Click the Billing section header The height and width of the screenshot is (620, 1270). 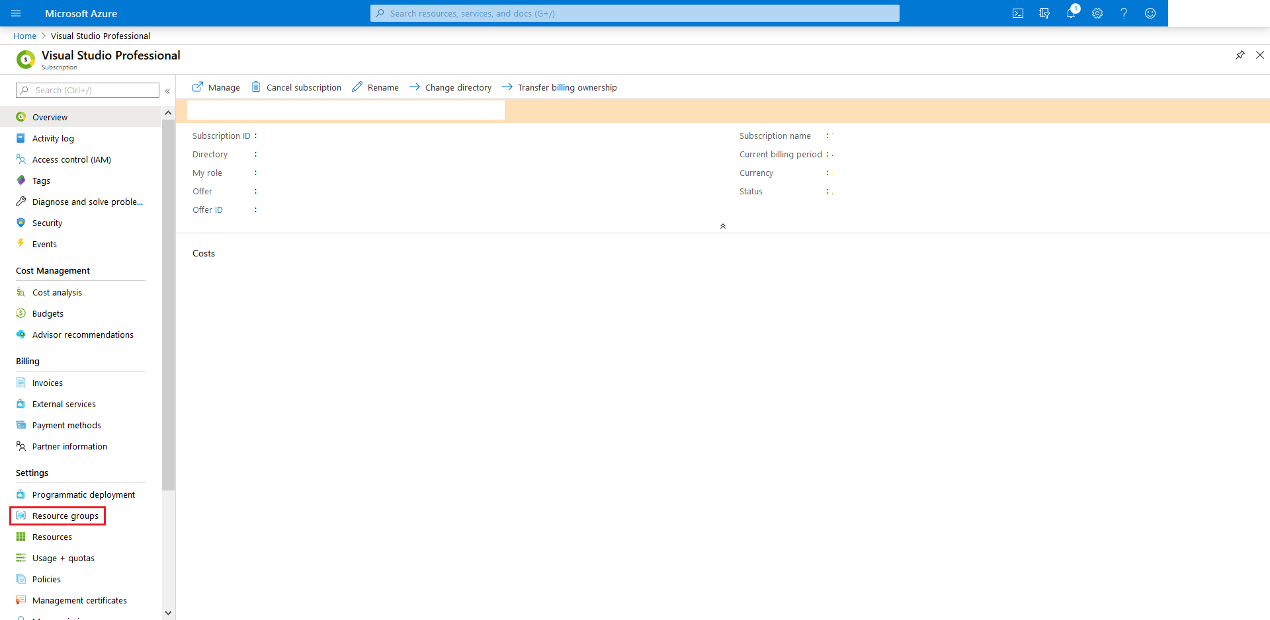tap(28, 361)
